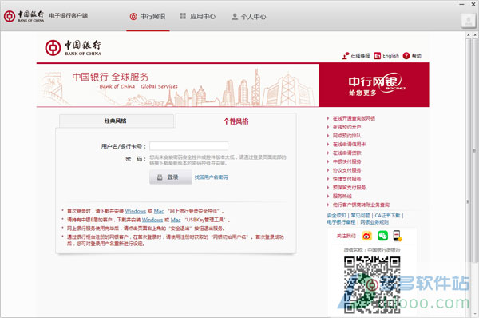This screenshot has height=318, width=479.
Task: Open the 服务热线 link
Action: coord(342,196)
